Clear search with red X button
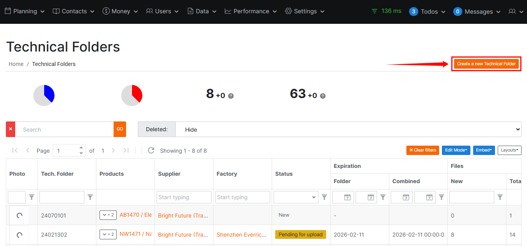Viewport: 527px width, 246px height. click(x=11, y=129)
